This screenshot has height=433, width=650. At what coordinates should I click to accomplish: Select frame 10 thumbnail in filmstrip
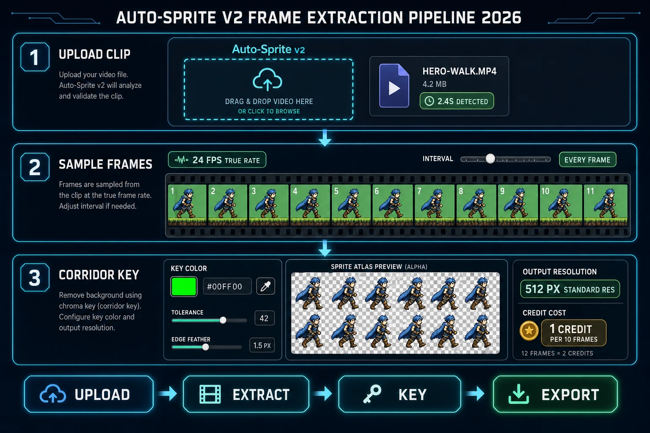(561, 205)
